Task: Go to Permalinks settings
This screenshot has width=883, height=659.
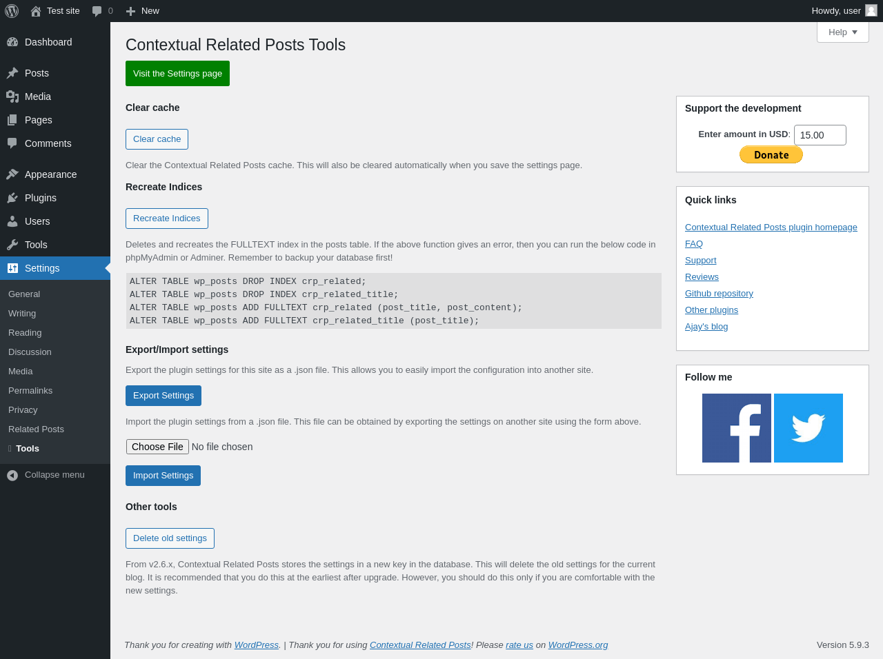Action: point(30,390)
